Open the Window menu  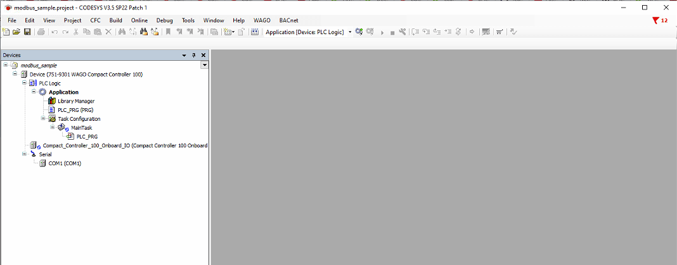[x=214, y=20]
